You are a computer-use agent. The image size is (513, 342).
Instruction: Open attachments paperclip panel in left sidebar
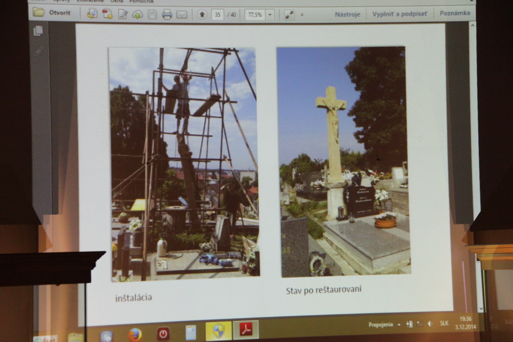tap(38, 51)
